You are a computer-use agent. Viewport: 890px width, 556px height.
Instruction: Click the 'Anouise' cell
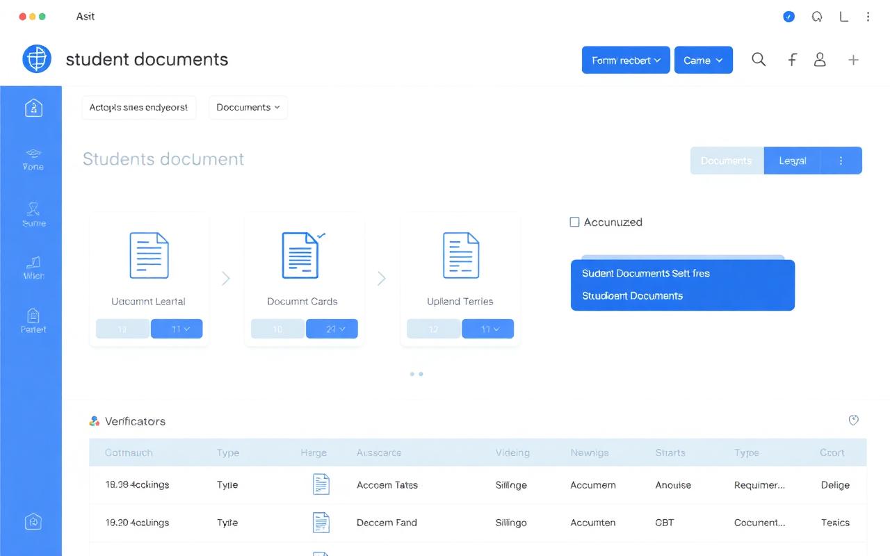click(x=673, y=485)
